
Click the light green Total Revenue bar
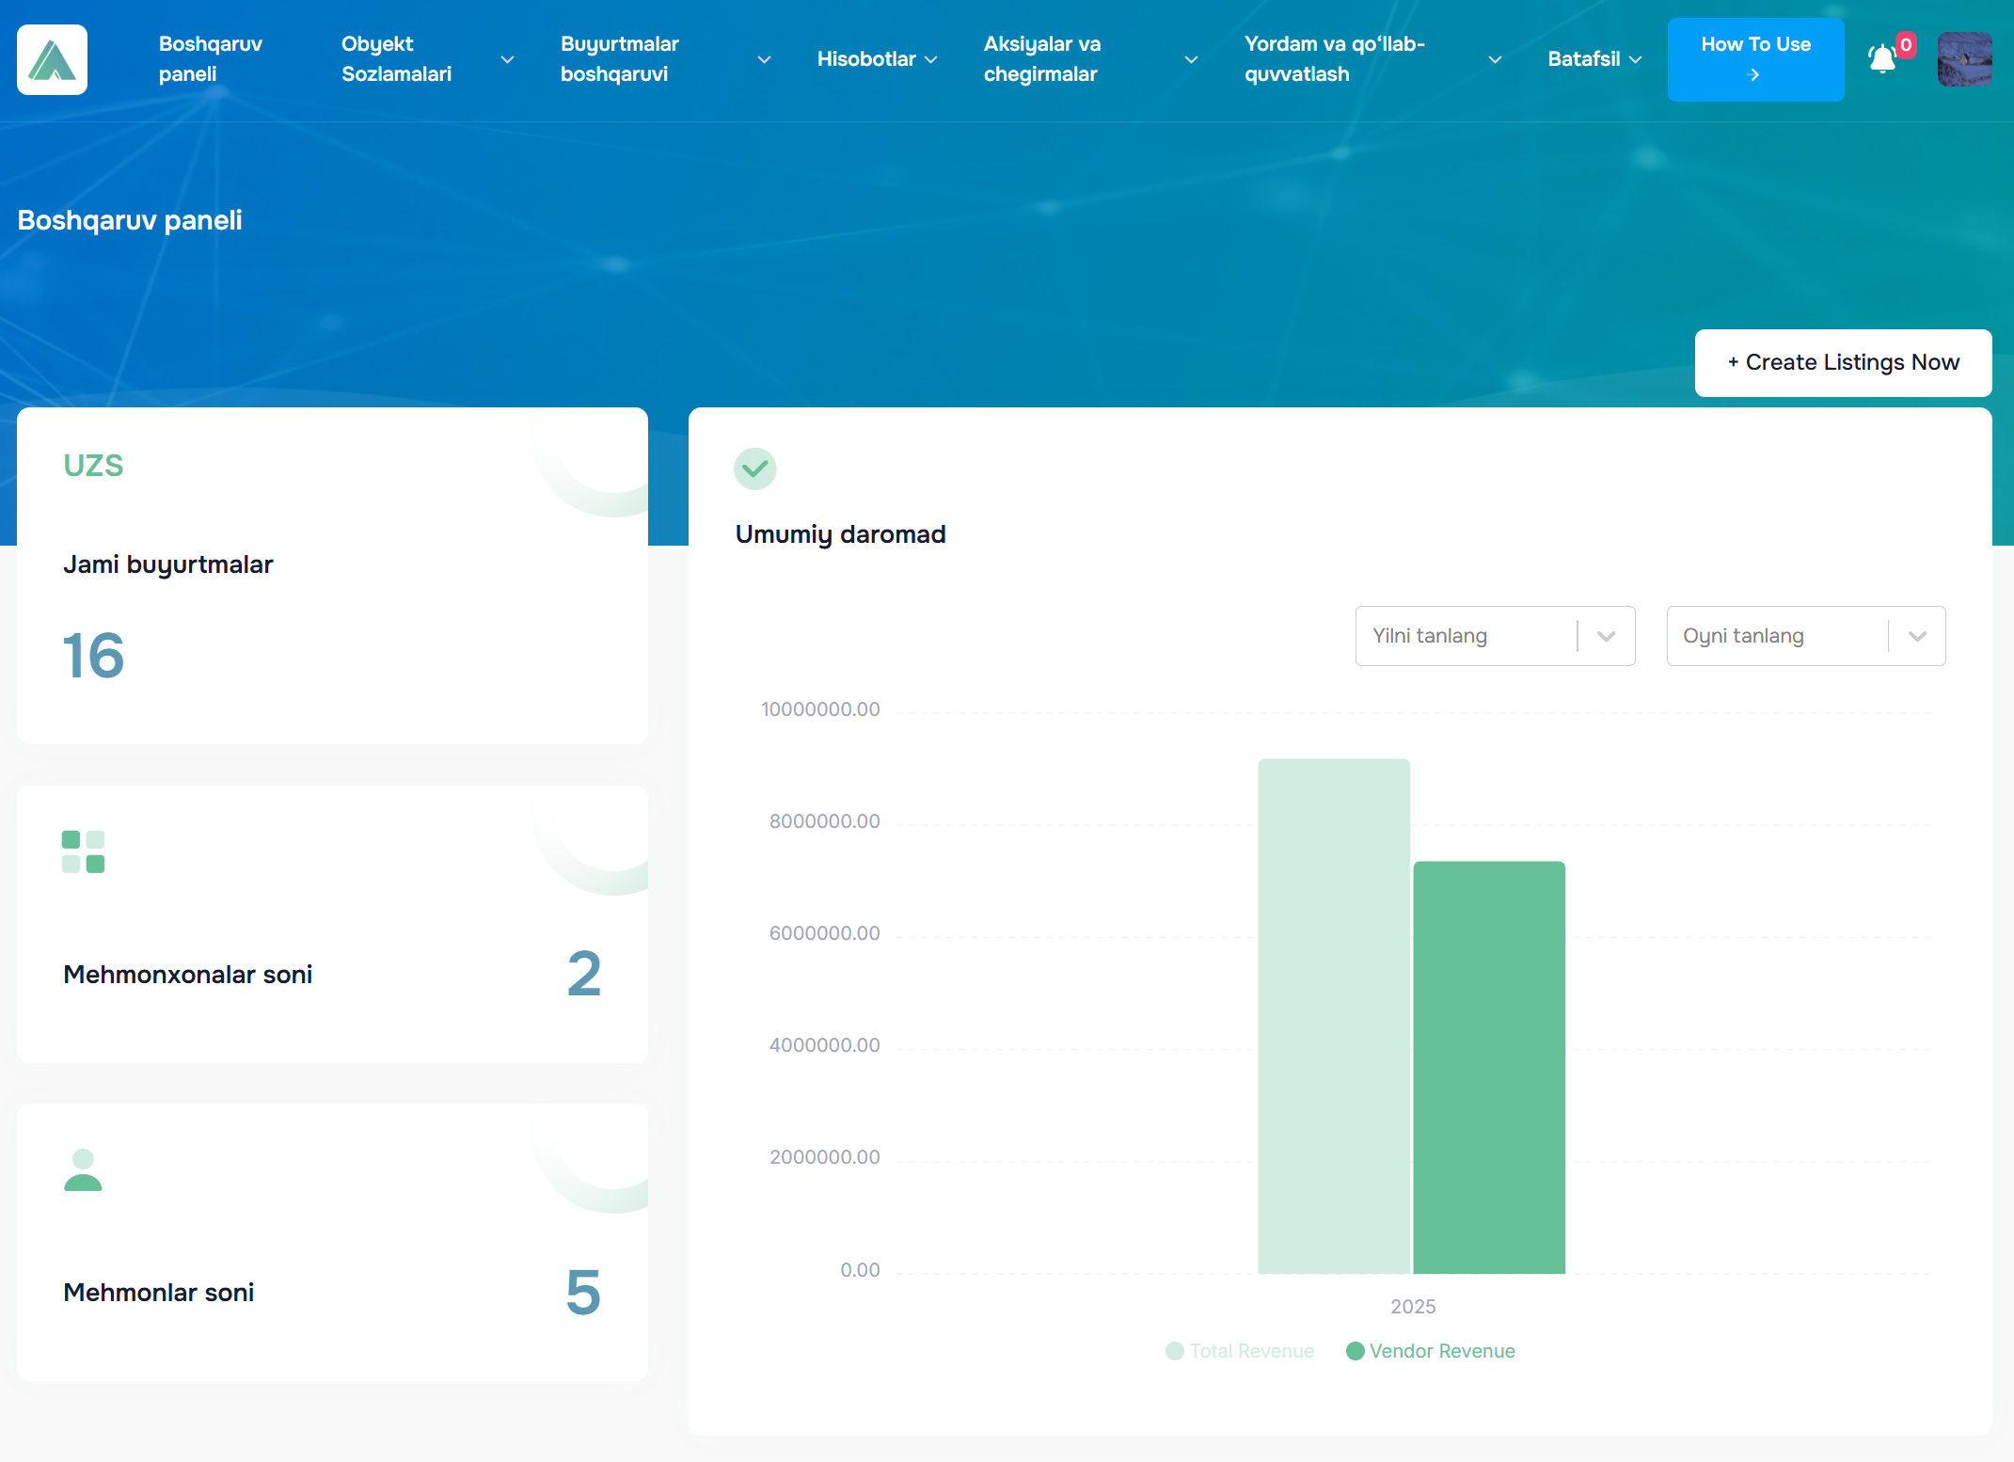click(x=1333, y=1016)
